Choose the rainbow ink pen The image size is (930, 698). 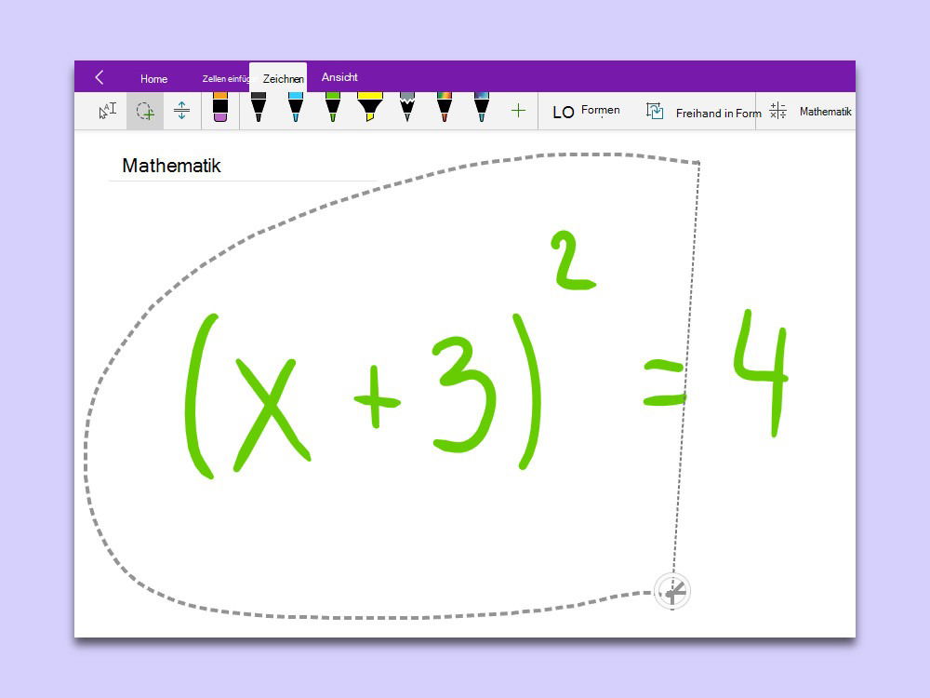(444, 108)
